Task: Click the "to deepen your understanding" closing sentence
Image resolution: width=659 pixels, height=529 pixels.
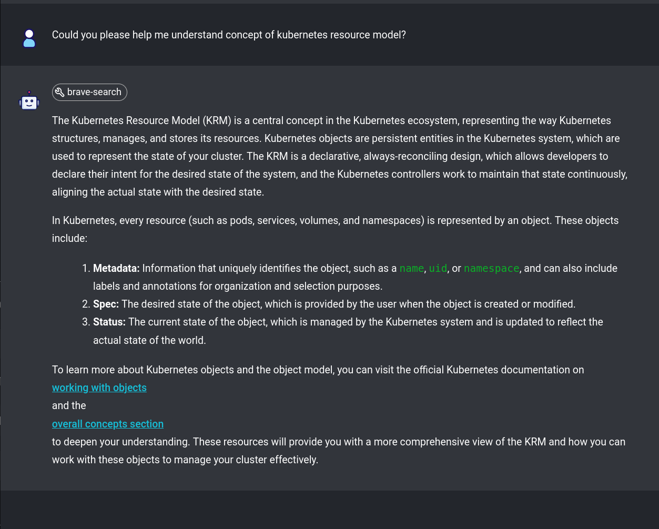Action: (x=339, y=442)
